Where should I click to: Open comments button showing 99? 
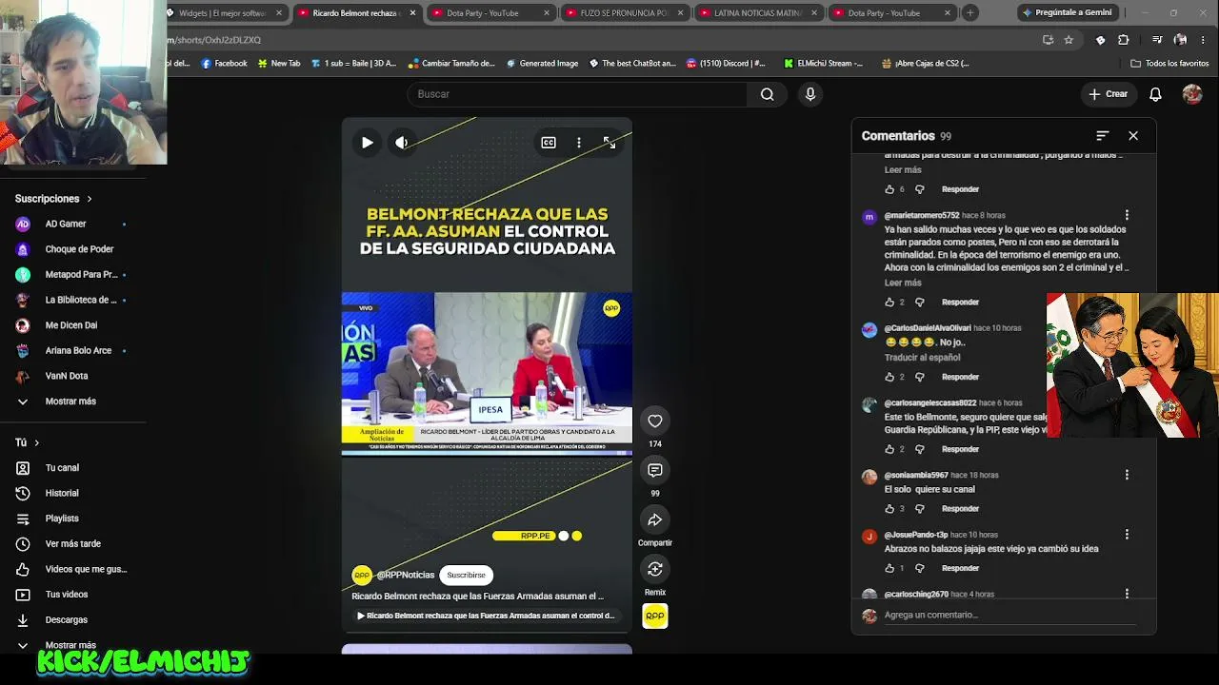point(655,471)
